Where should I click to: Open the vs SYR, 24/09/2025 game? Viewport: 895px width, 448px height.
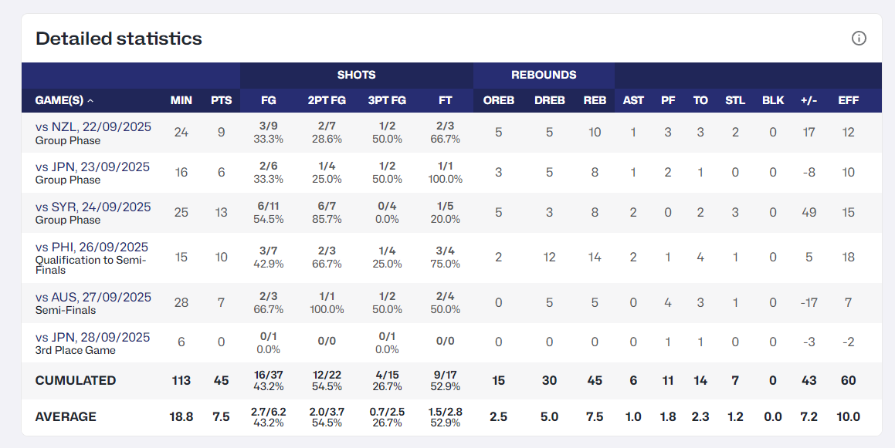pos(93,207)
